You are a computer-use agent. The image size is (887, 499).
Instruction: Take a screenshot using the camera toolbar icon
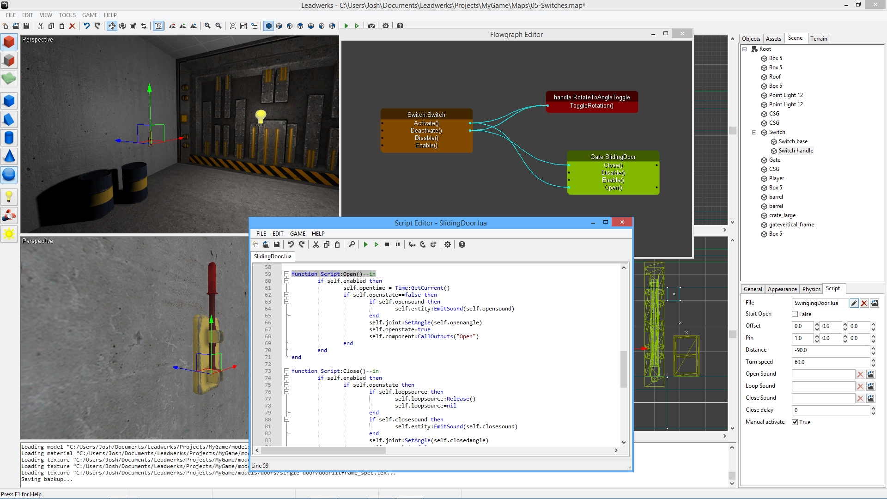pos(371,25)
